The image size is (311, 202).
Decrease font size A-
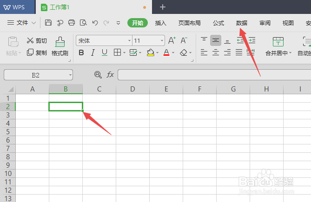184,40
